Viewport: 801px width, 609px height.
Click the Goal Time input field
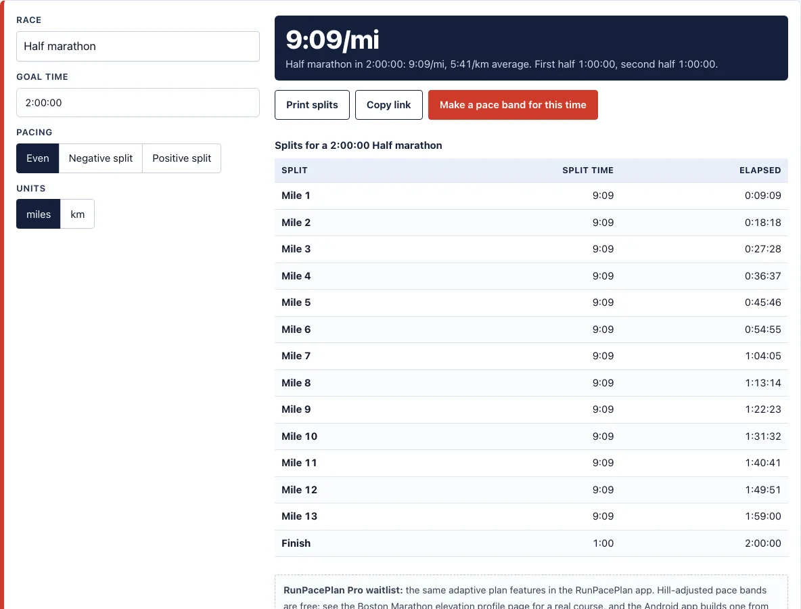[138, 103]
